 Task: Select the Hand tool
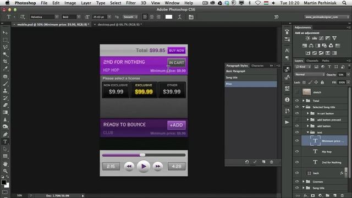(x=5, y=164)
